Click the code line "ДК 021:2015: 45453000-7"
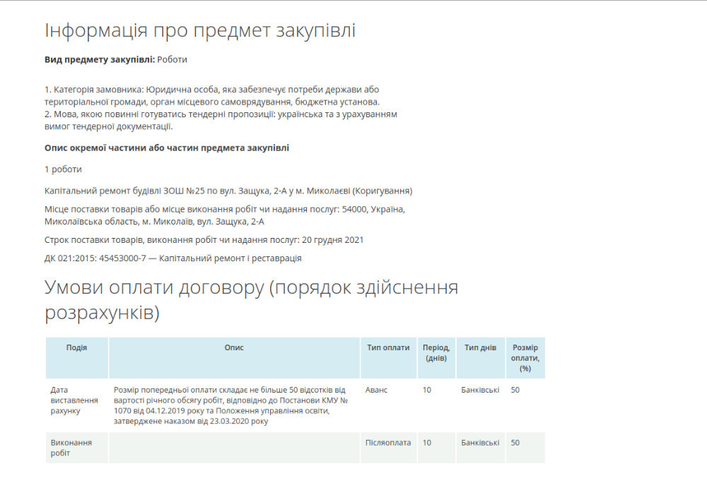This screenshot has width=707, height=495. pos(173,258)
